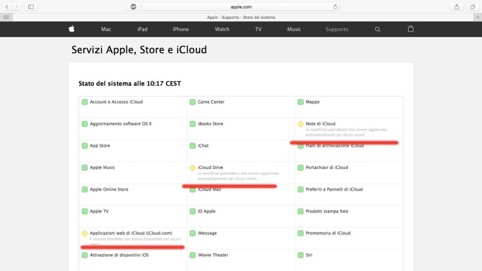Click the Apple logo in the navigation bar
The height and width of the screenshot is (271, 482).
[71, 29]
